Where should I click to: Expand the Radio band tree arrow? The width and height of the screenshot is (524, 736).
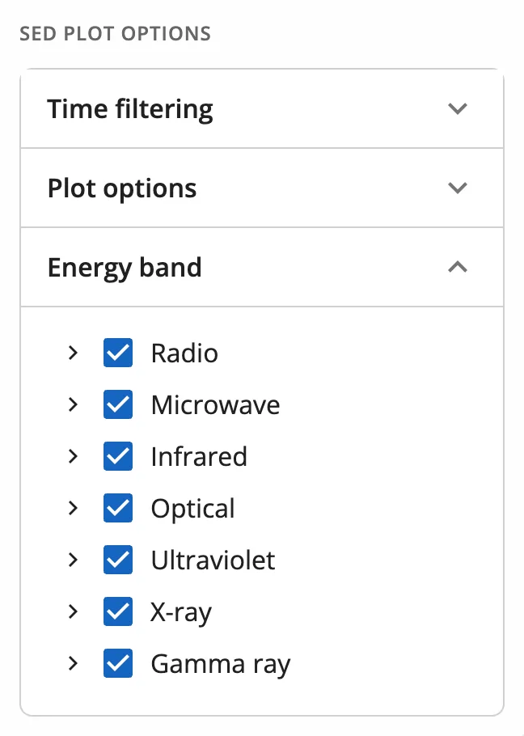coord(73,353)
